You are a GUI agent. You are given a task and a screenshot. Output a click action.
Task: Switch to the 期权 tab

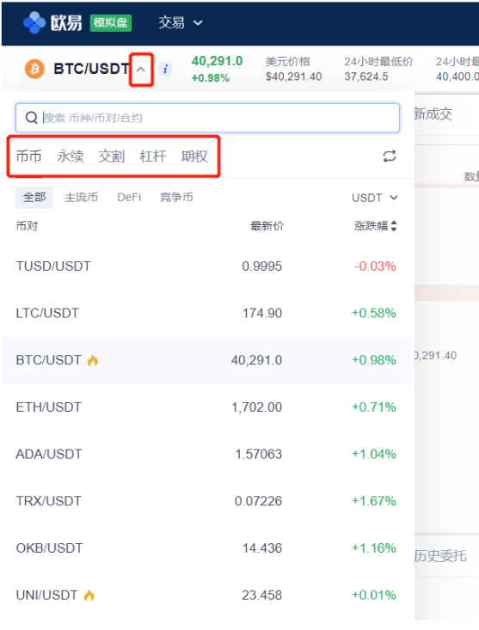coord(194,156)
